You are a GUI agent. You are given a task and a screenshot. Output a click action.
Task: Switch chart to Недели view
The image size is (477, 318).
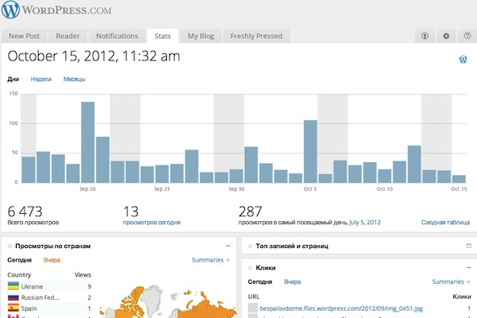(x=41, y=79)
